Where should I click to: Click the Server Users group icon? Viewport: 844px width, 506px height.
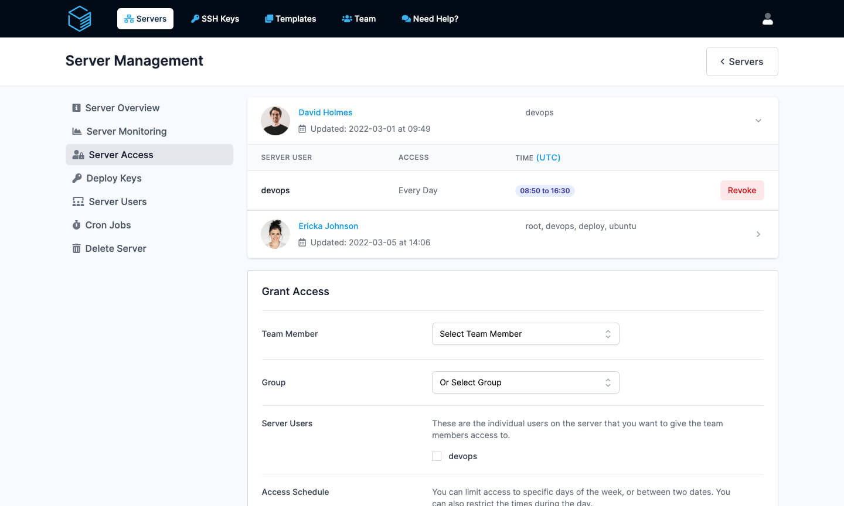coord(78,201)
